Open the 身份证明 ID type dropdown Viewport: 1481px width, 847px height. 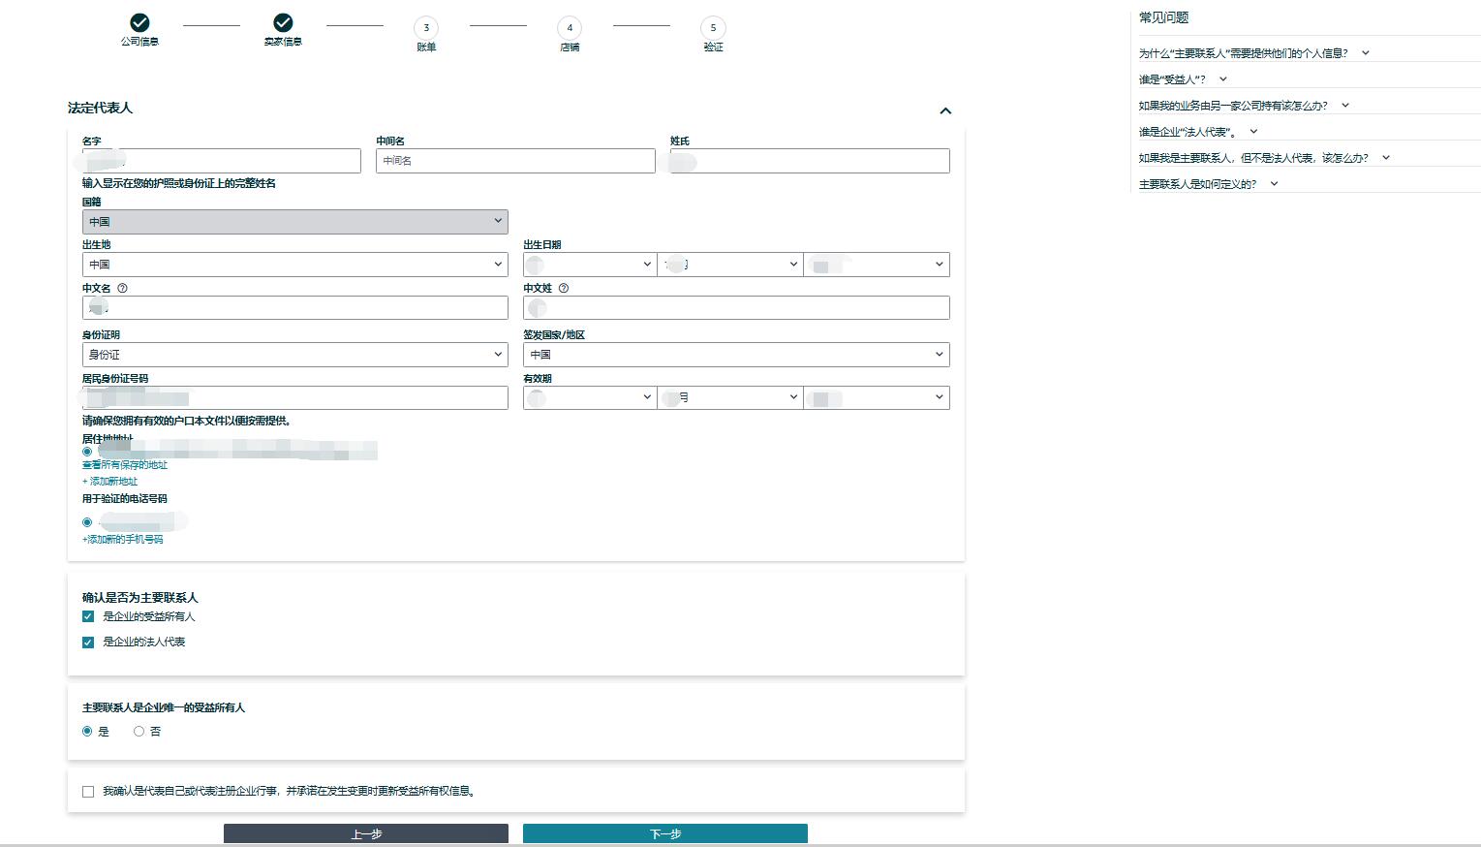coord(294,355)
